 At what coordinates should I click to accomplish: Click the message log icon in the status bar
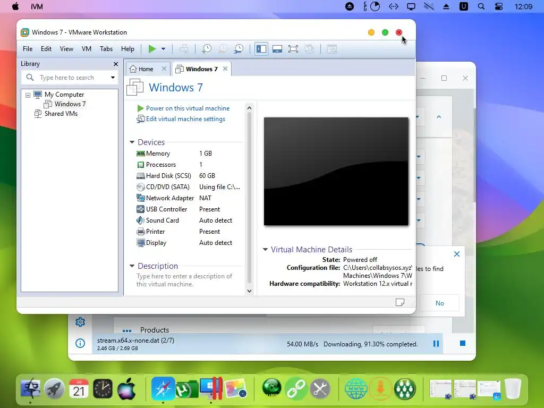click(400, 302)
